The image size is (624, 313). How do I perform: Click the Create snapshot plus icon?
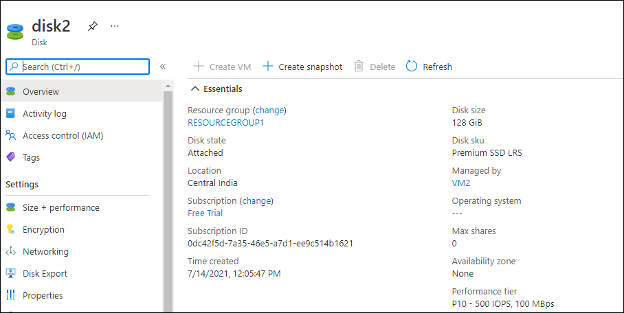(268, 67)
